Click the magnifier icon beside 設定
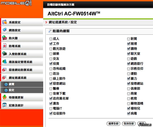Viewport: 153px width, 127px height. 6,90
